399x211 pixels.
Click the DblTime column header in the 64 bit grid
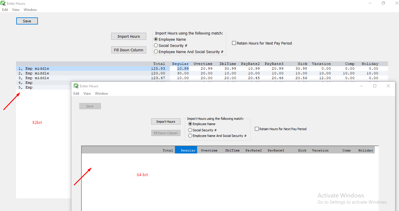point(232,150)
